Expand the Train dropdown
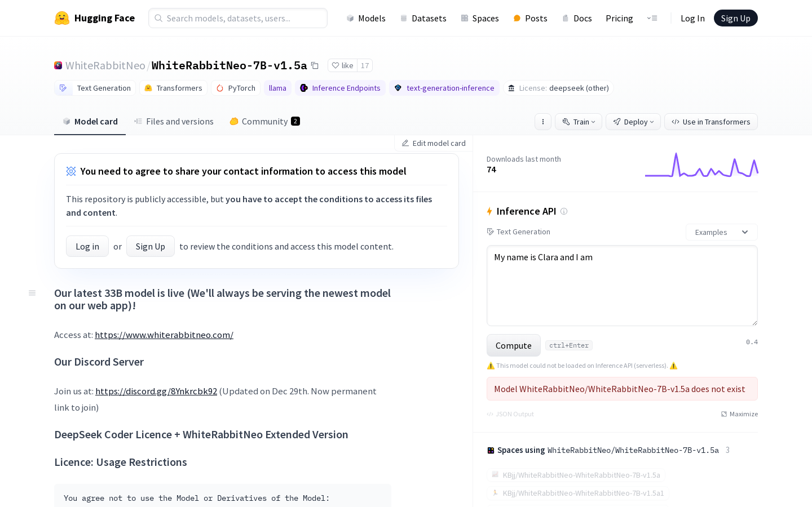 [x=578, y=122]
